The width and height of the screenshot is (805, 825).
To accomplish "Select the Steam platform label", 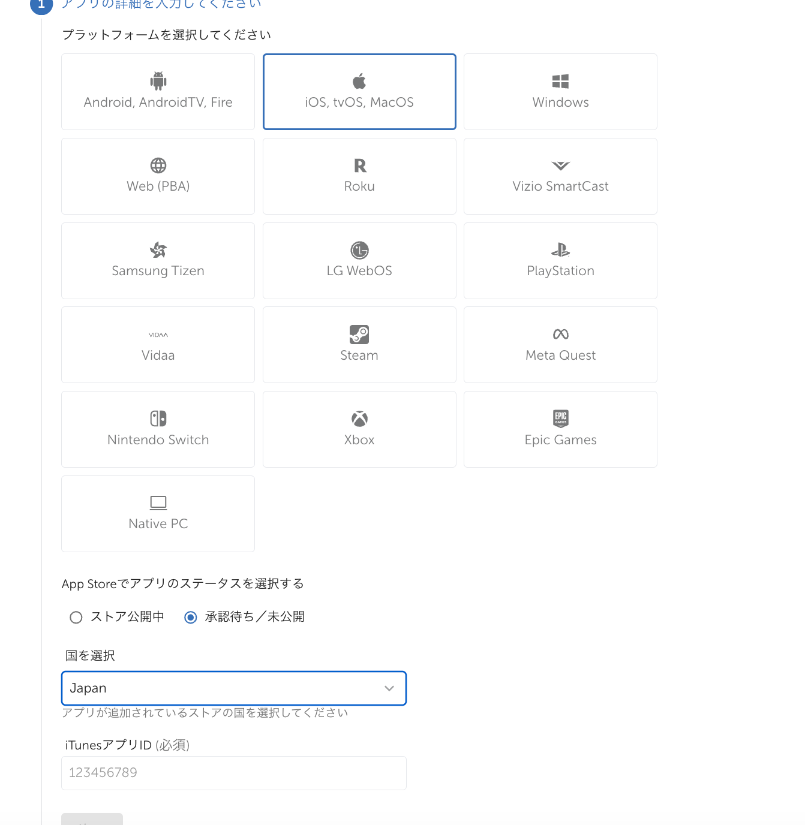I will coord(359,356).
